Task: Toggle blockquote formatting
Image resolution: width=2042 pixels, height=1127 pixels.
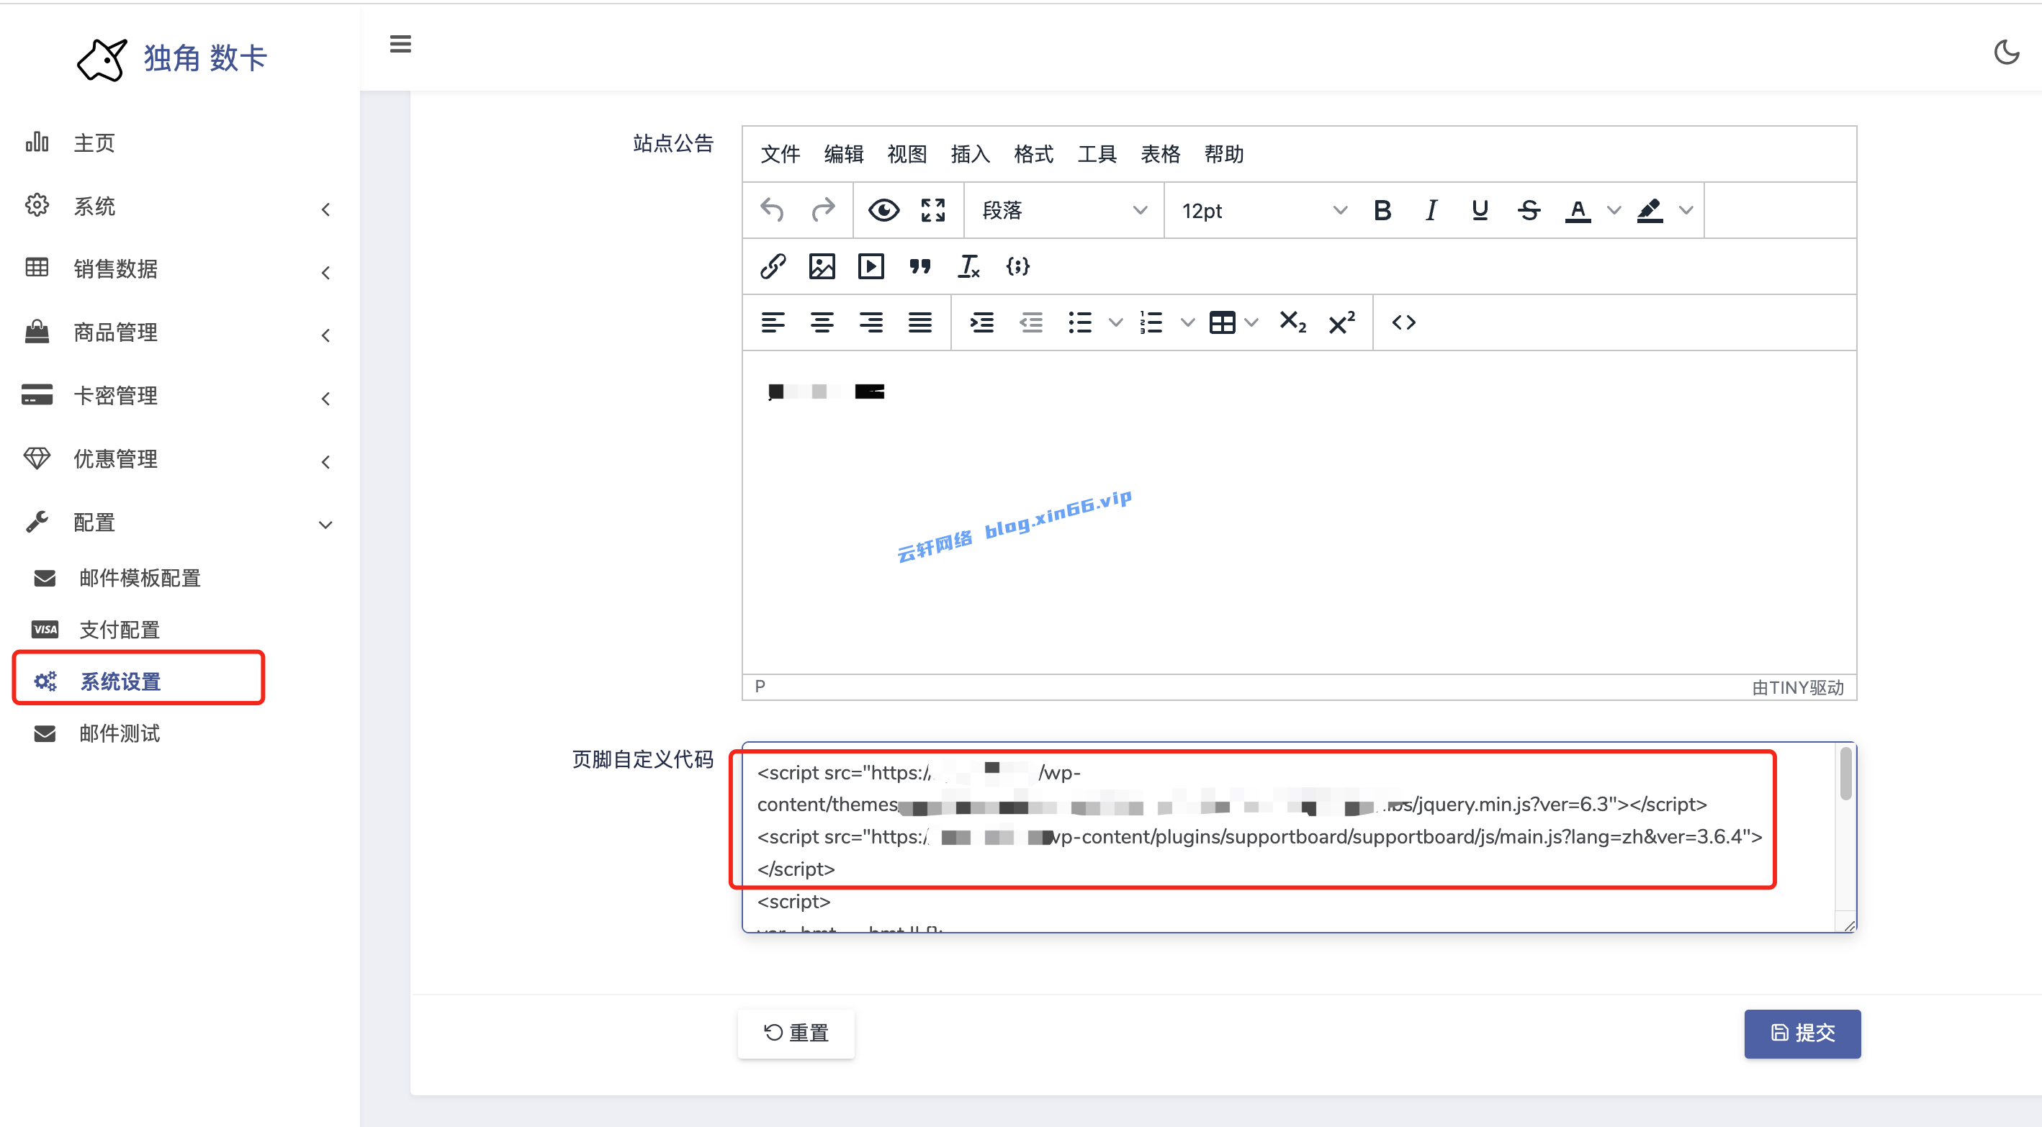Action: pos(919,266)
